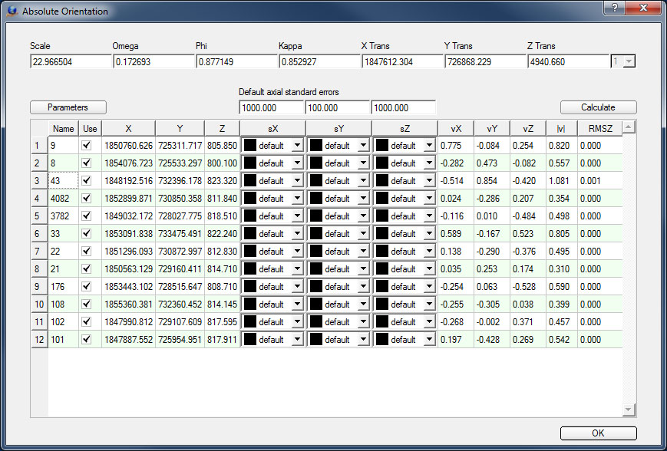Uncheck Use for point 21
Viewport: 667px width, 451px height.
(87, 269)
